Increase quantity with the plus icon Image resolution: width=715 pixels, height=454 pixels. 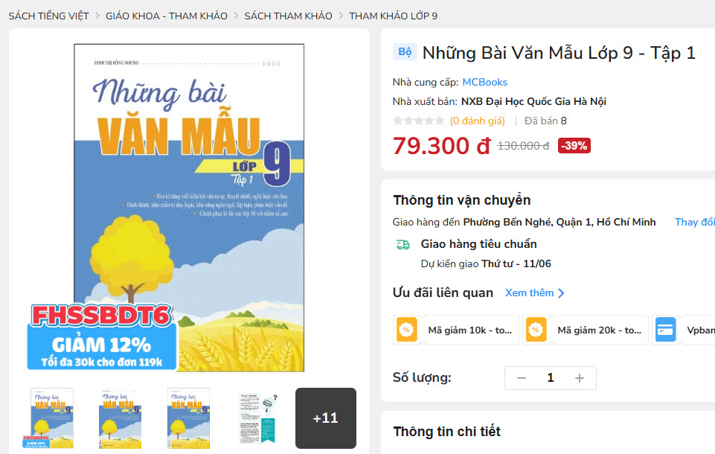[579, 378]
